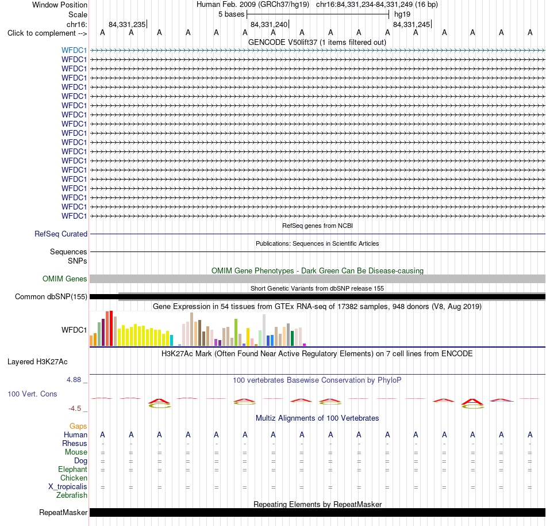This screenshot has width=546, height=526.
Task: Open the 'OMIM Gene Phenotypes' green track title
Action: pyautogui.click(x=317, y=270)
